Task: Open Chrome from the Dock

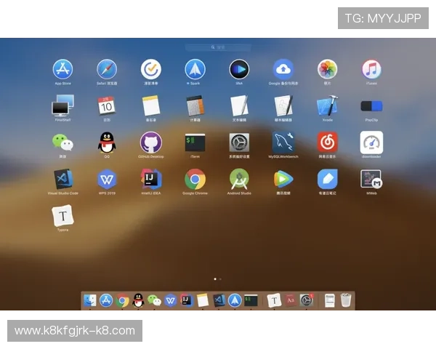Action: click(122, 300)
